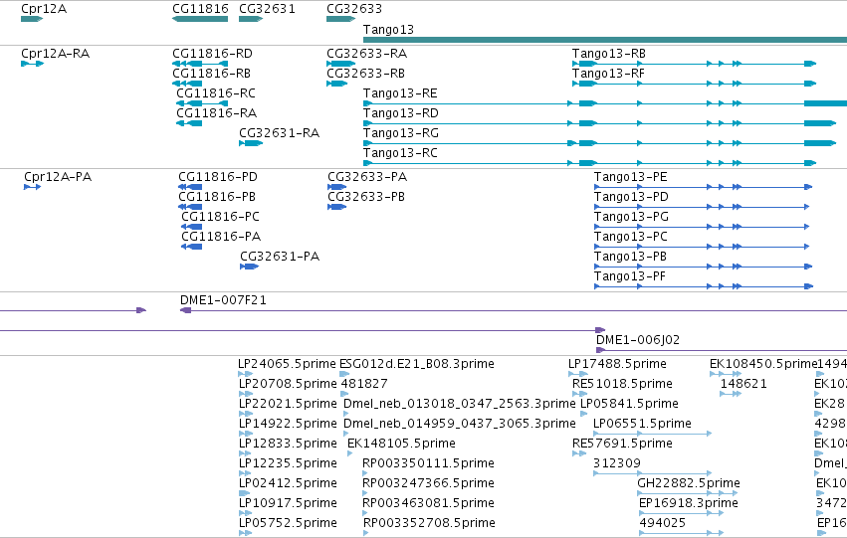The height and width of the screenshot is (538, 847).
Task: Select transcript Tango13-RB
Action: (609, 54)
